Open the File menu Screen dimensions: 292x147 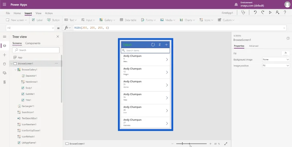[x=8, y=13]
